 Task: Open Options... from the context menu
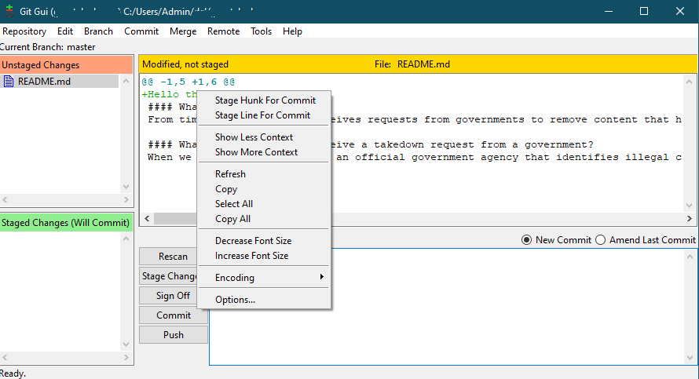264,300
